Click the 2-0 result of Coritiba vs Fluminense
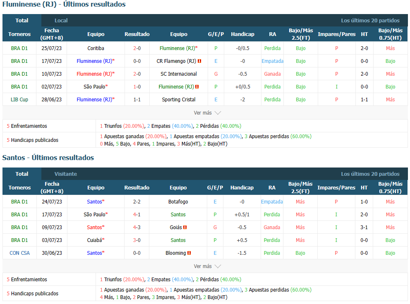The height and width of the screenshot is (304, 410). pos(137,48)
